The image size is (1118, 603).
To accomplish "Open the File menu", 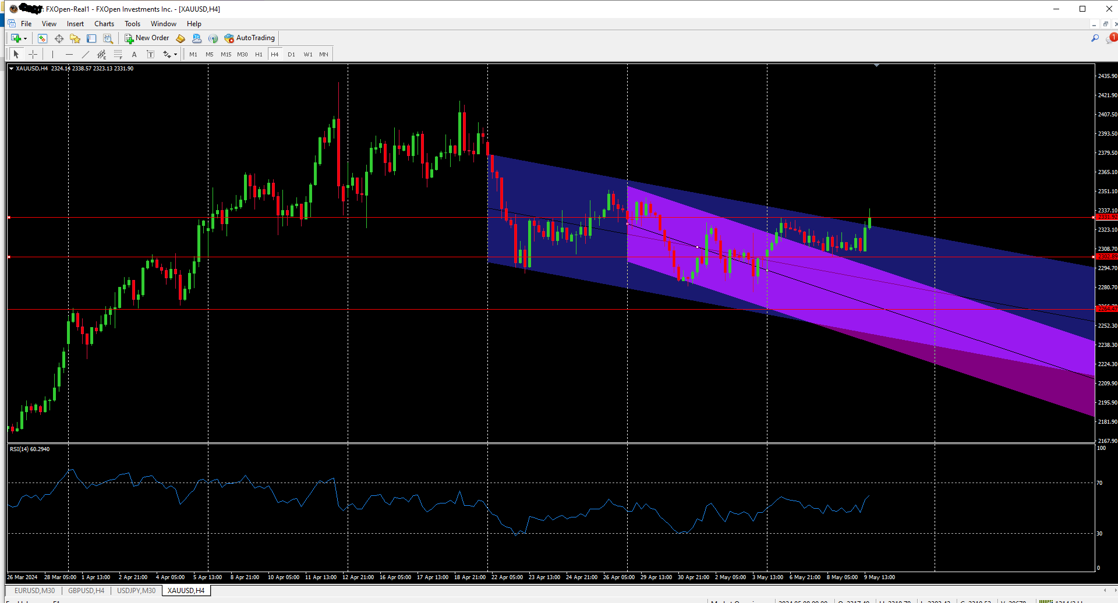I will [x=26, y=24].
